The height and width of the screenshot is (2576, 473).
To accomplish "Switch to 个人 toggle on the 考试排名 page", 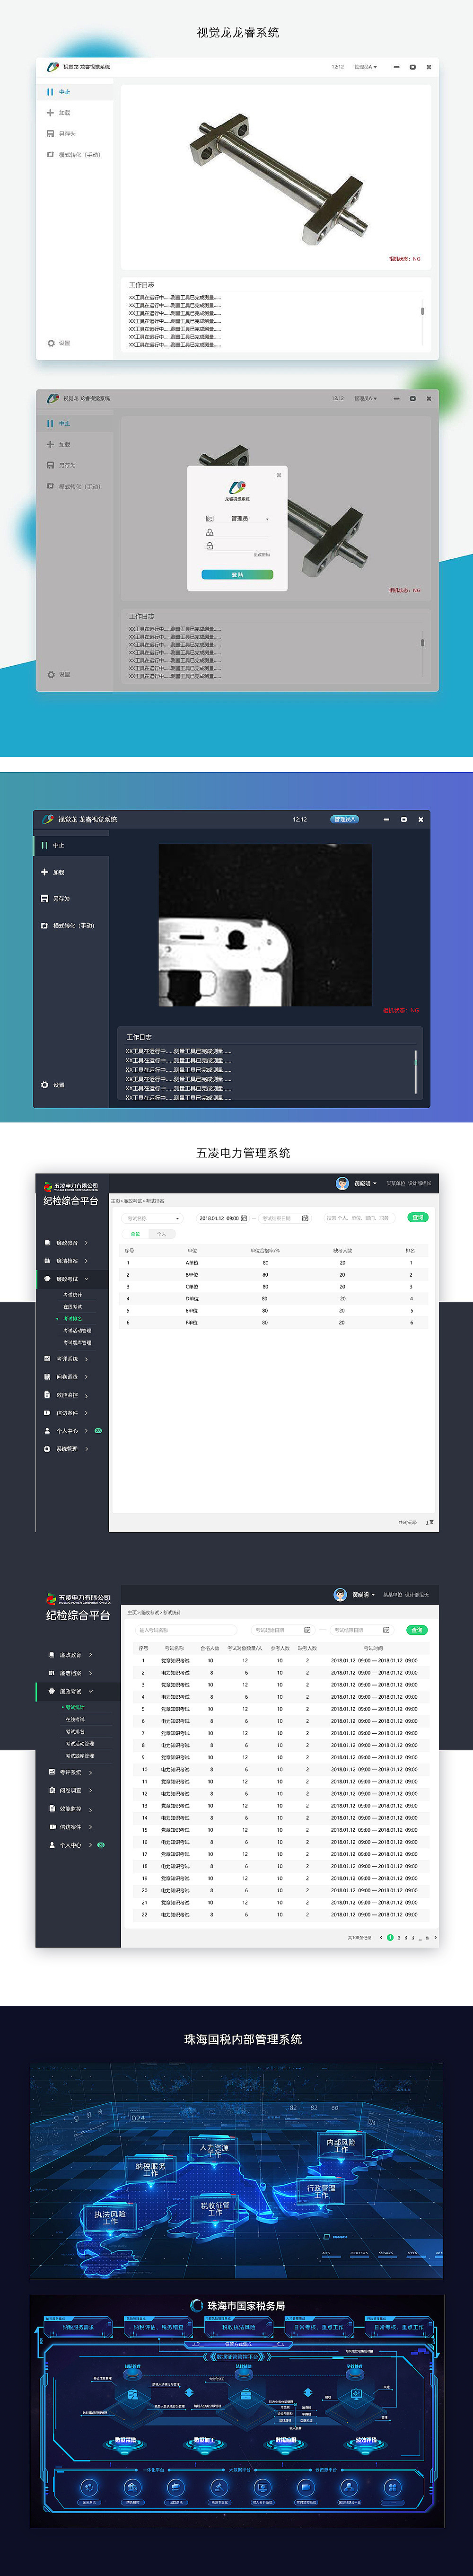I will click(161, 1234).
